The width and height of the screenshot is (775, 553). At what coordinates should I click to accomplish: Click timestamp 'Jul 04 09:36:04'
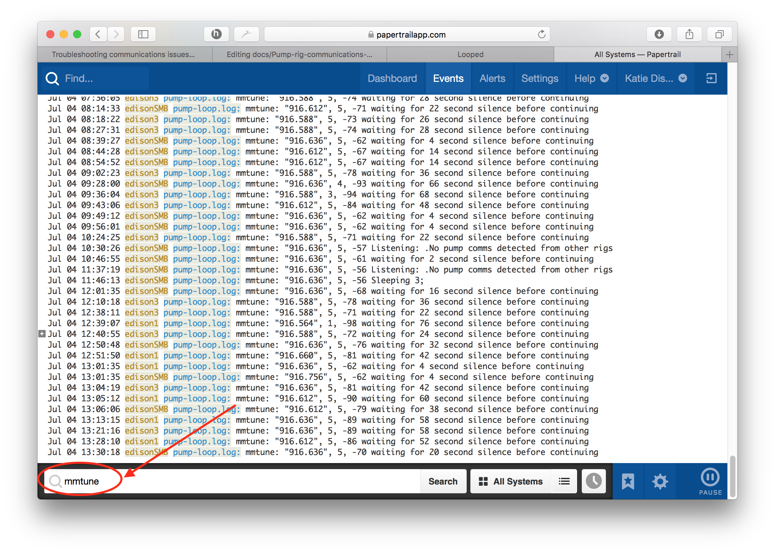coord(84,194)
